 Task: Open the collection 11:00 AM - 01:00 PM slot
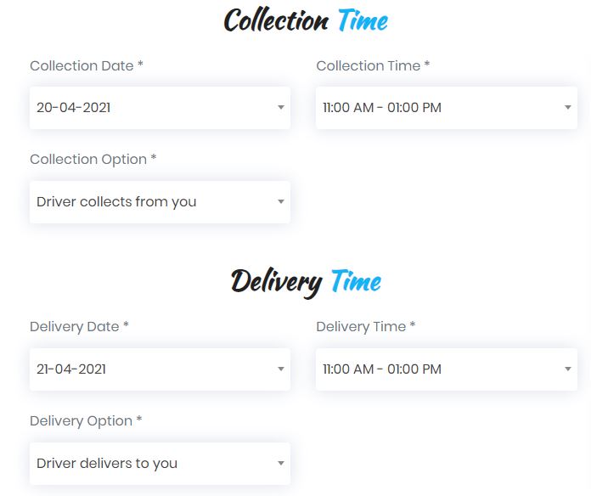[x=447, y=108]
